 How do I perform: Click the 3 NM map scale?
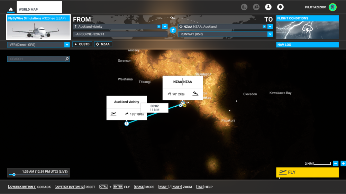coord(318,163)
